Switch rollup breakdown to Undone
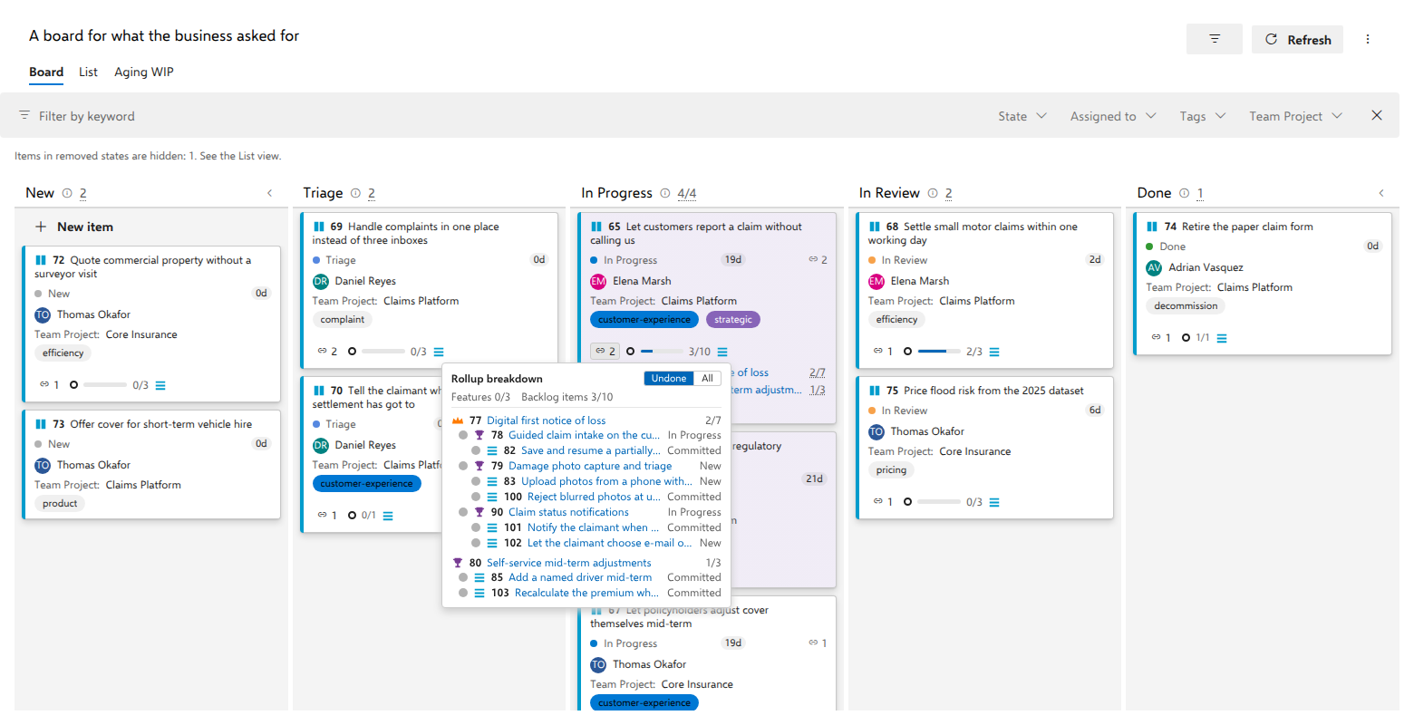The image size is (1414, 725). tap(669, 379)
